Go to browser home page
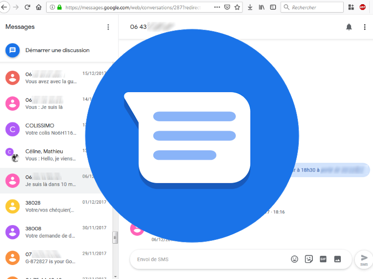This screenshot has width=373, height=279. (39, 7)
